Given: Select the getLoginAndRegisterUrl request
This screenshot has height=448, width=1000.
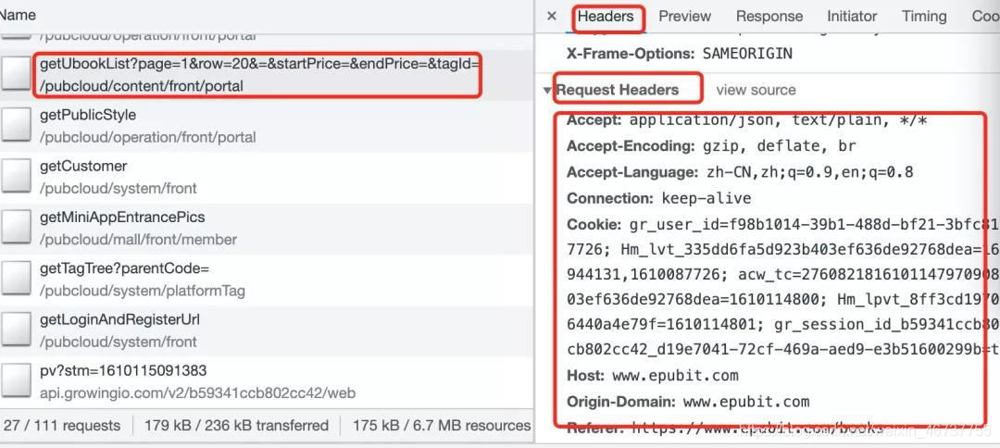Looking at the screenshot, I should coord(267,330).
